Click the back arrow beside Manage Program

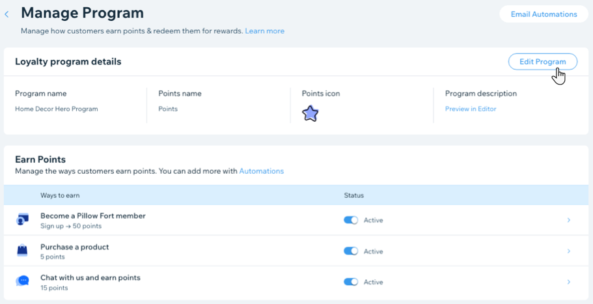tap(7, 14)
